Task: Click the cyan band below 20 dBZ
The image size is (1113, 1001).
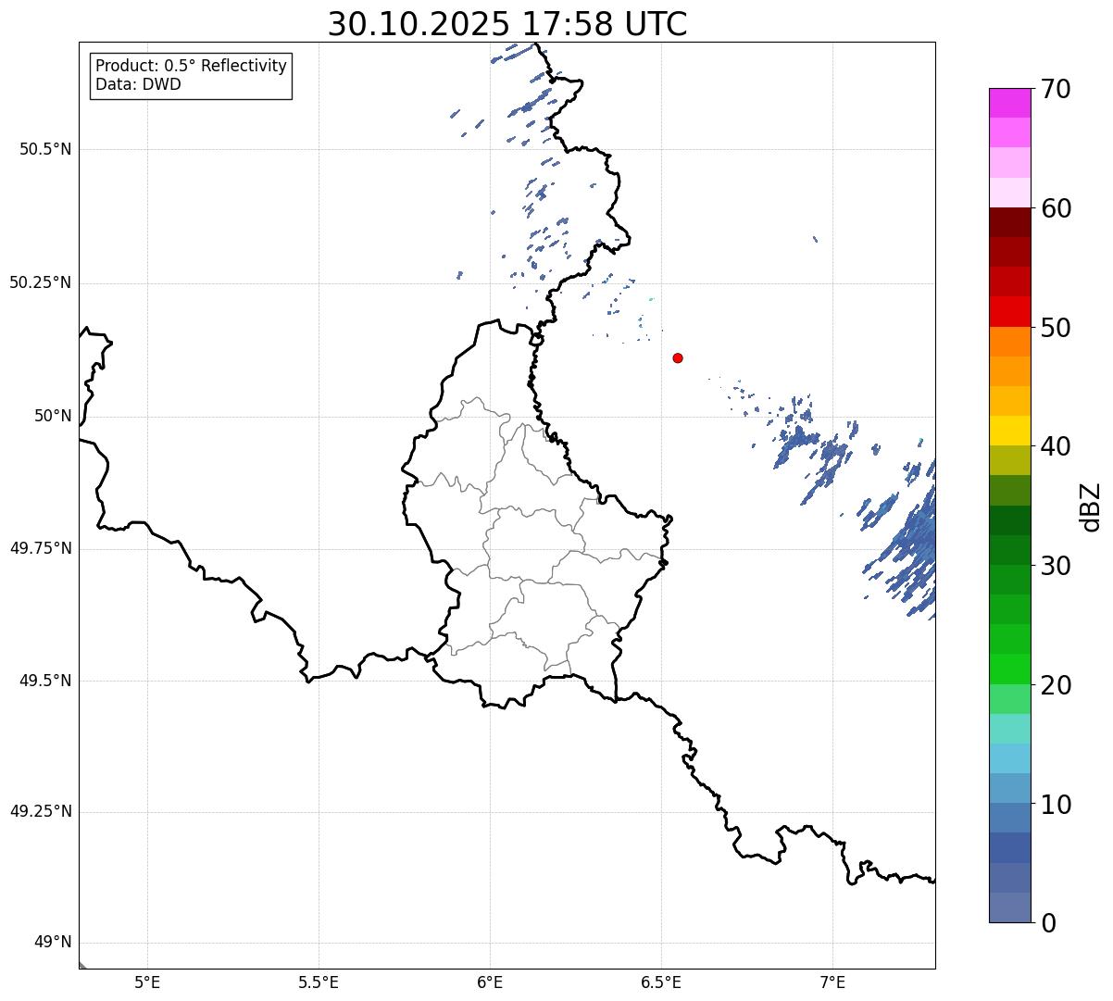Action: [1009, 729]
